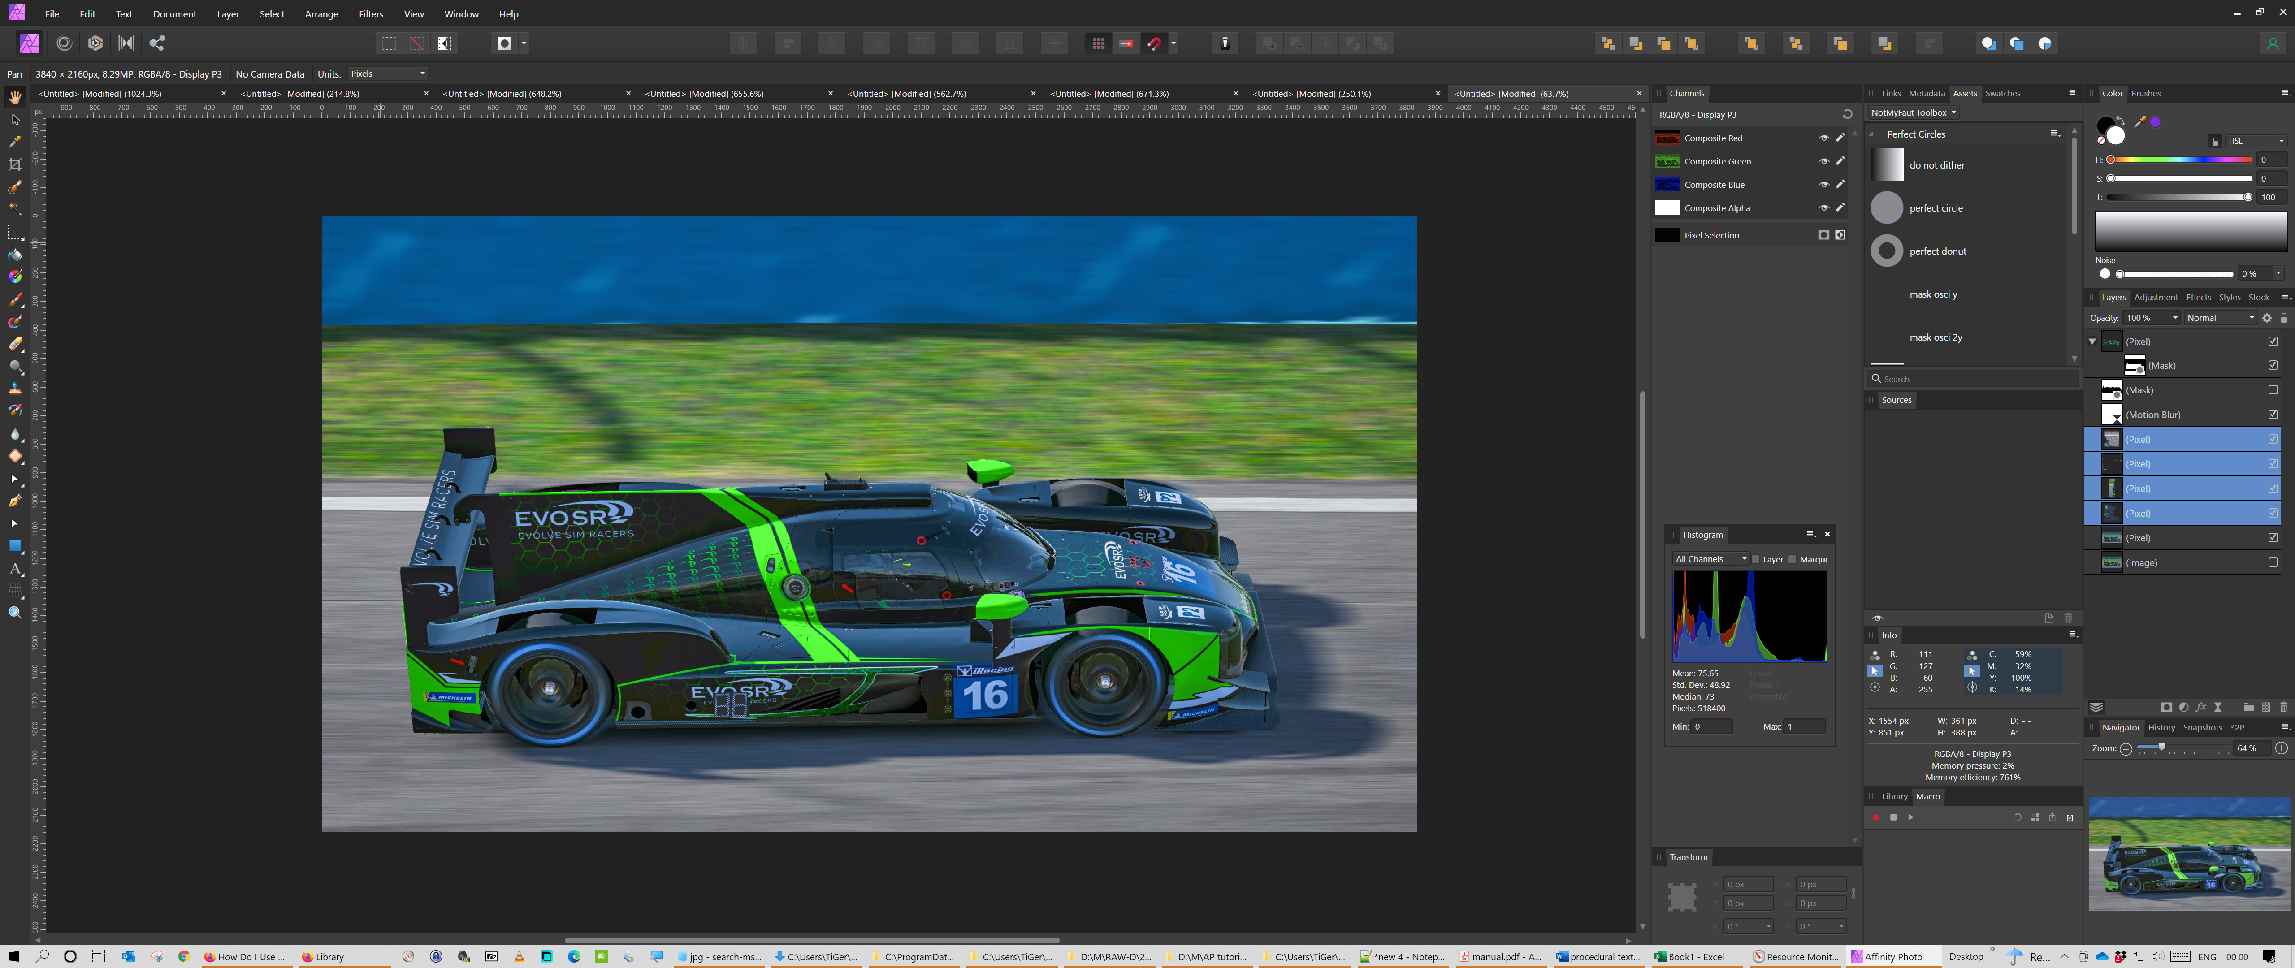Select the Mesh Warp tool
This screenshot has height=968, width=2295.
click(x=15, y=590)
